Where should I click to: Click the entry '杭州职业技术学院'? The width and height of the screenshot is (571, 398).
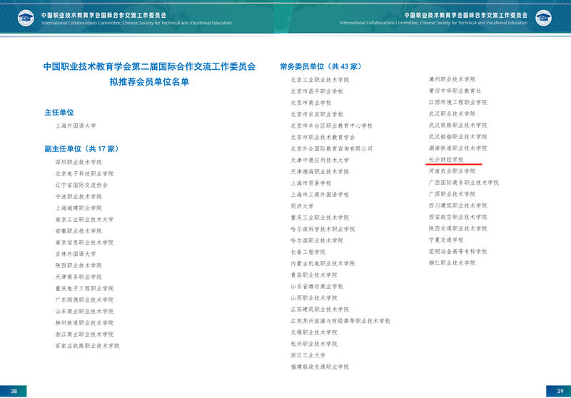click(314, 344)
